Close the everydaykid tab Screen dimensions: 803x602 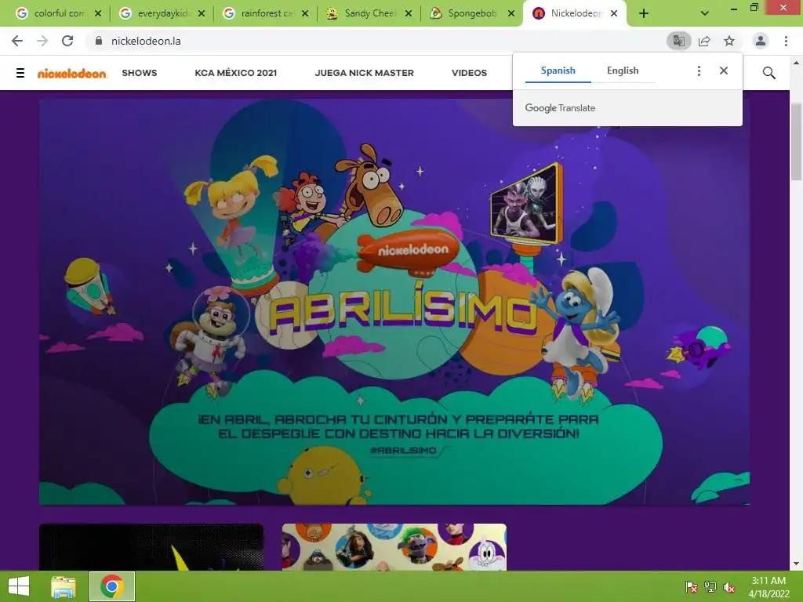coord(202,14)
